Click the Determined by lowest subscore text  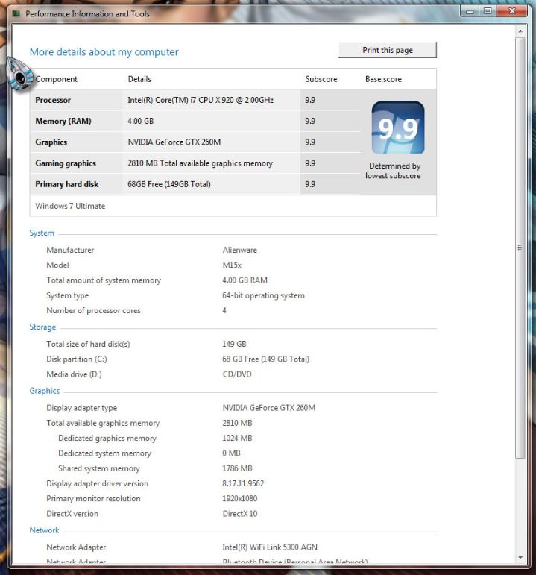393,171
